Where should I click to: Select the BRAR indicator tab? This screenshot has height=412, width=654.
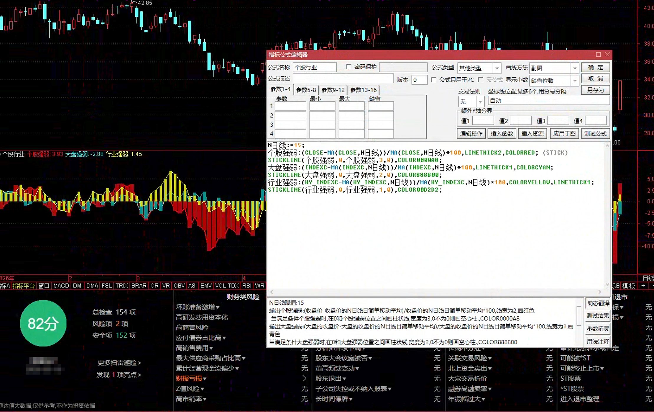click(x=139, y=286)
